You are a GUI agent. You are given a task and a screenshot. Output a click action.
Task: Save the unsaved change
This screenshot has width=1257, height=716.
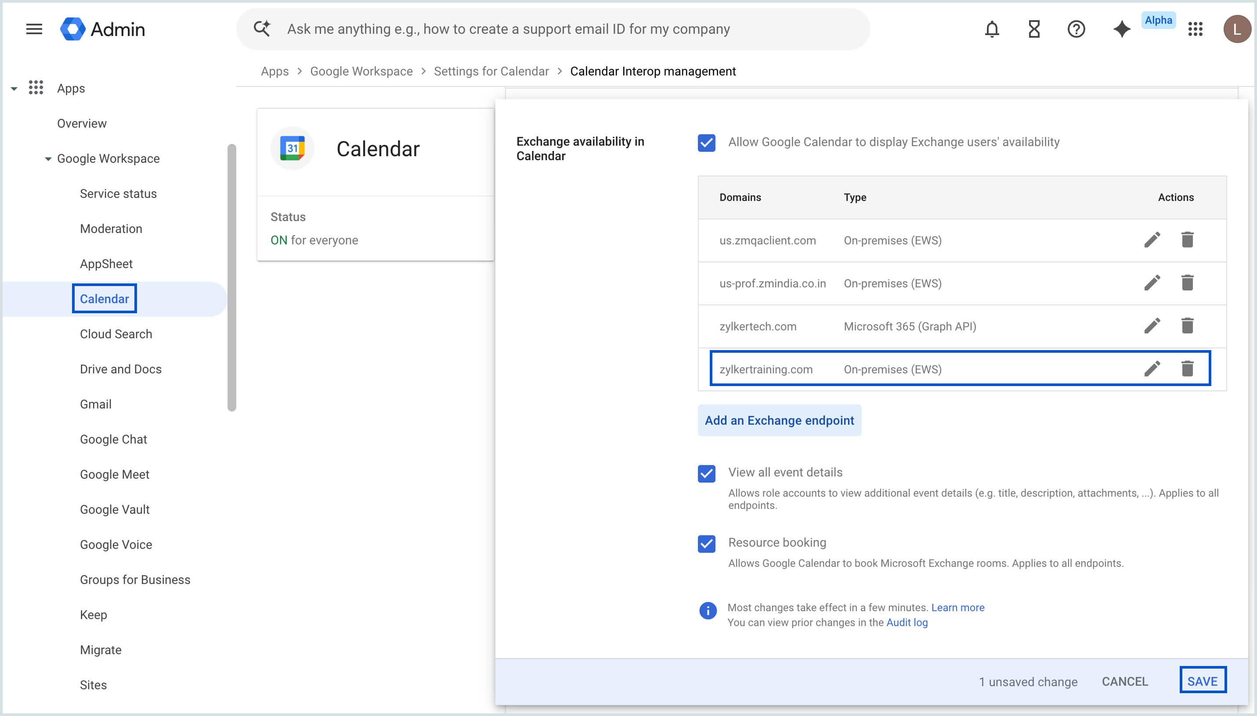point(1203,681)
